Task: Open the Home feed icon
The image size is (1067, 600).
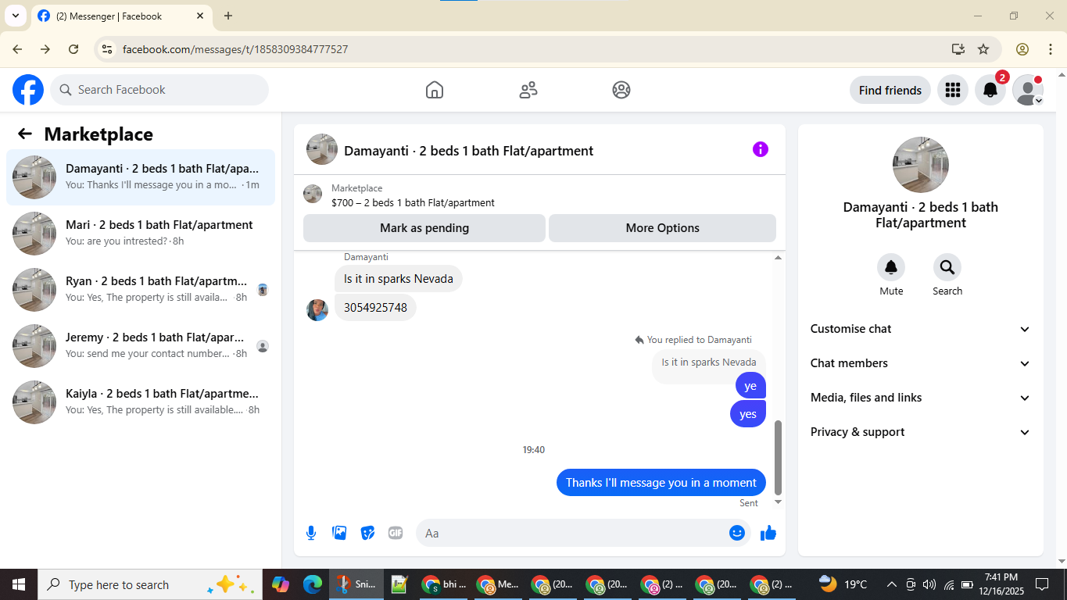Action: coord(435,90)
